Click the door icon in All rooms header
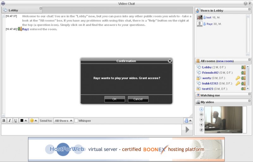This screenshot has height=162, width=253. point(198,61)
